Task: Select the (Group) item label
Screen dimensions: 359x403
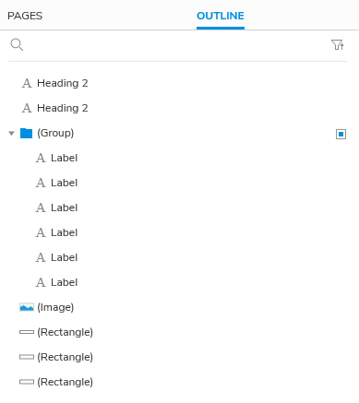Action: click(55, 133)
